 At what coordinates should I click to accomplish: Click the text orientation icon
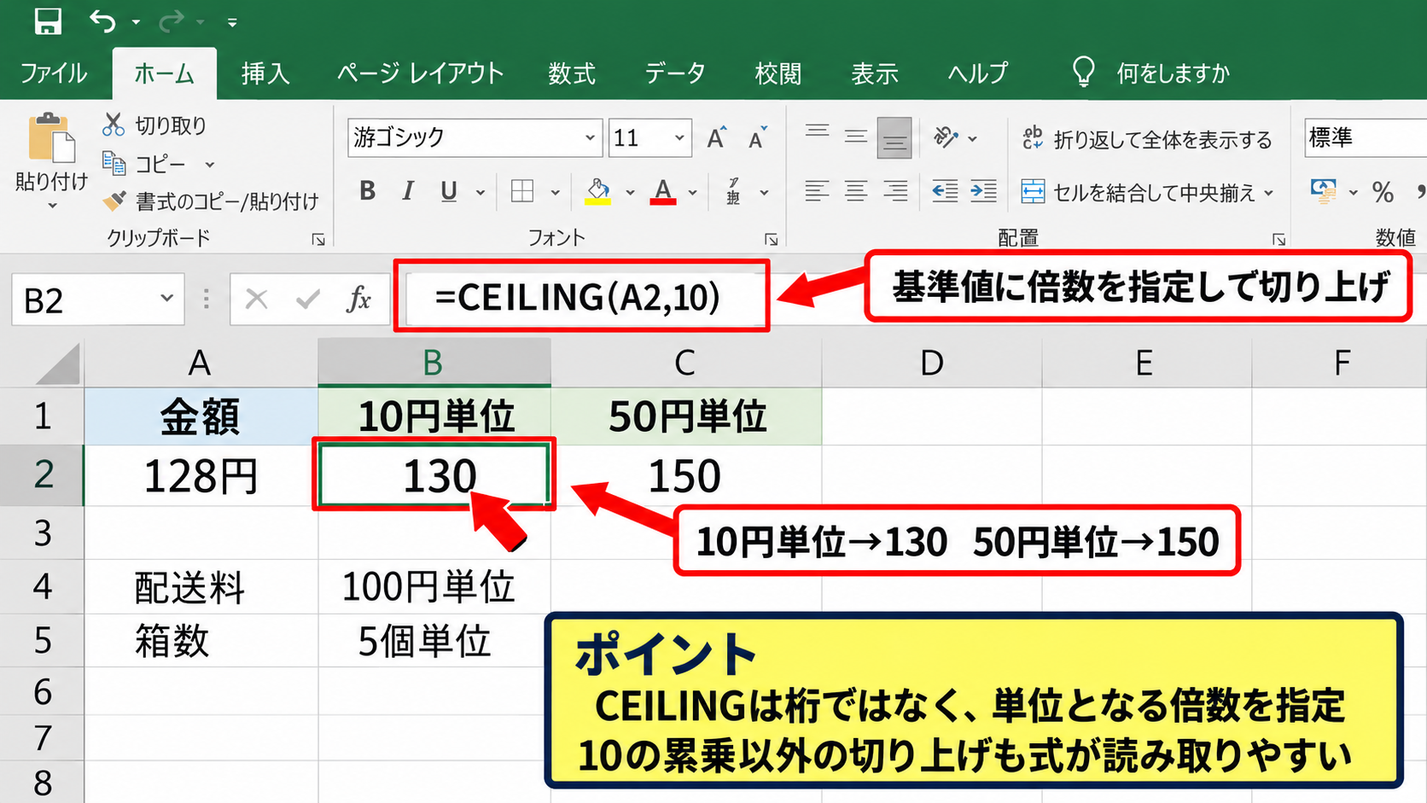click(x=946, y=137)
